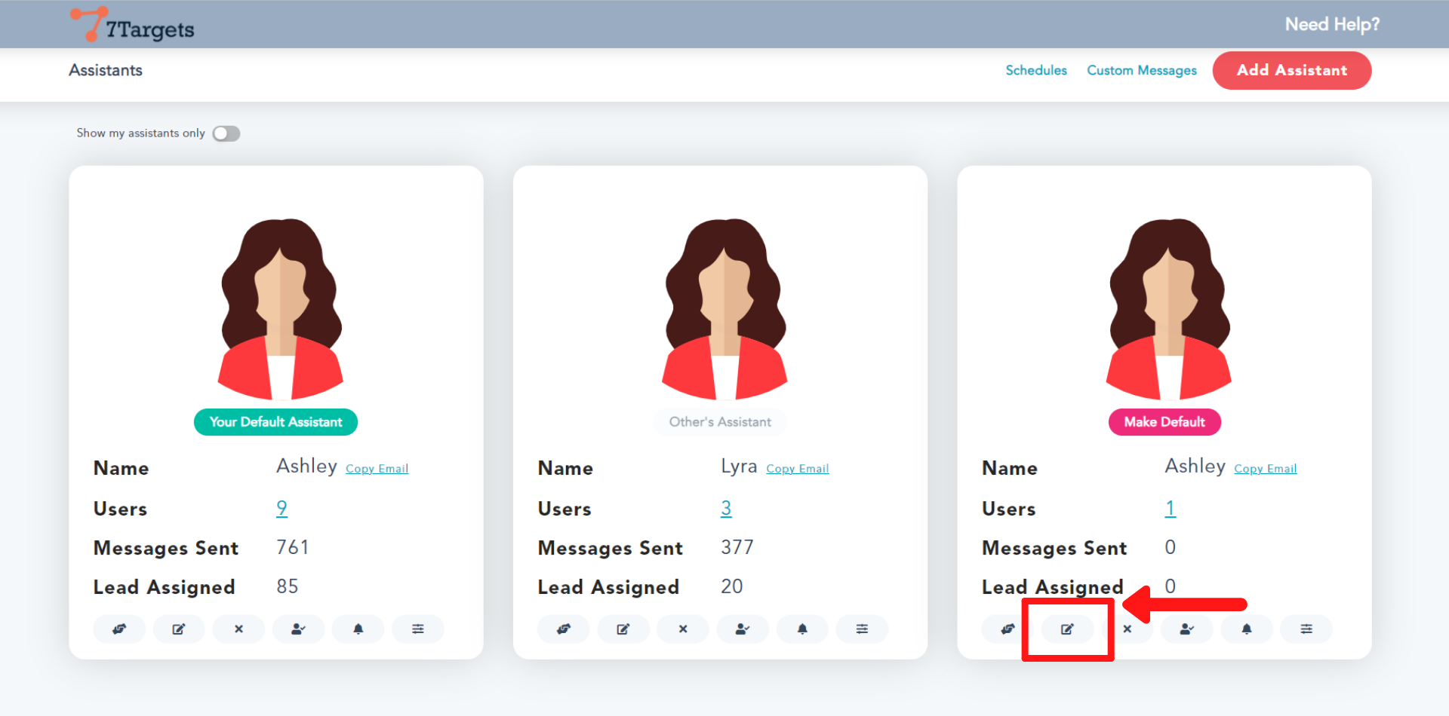The image size is (1449, 716).
Task: Open sliders settings icon on the Make Default card
Action: pyautogui.click(x=1306, y=629)
